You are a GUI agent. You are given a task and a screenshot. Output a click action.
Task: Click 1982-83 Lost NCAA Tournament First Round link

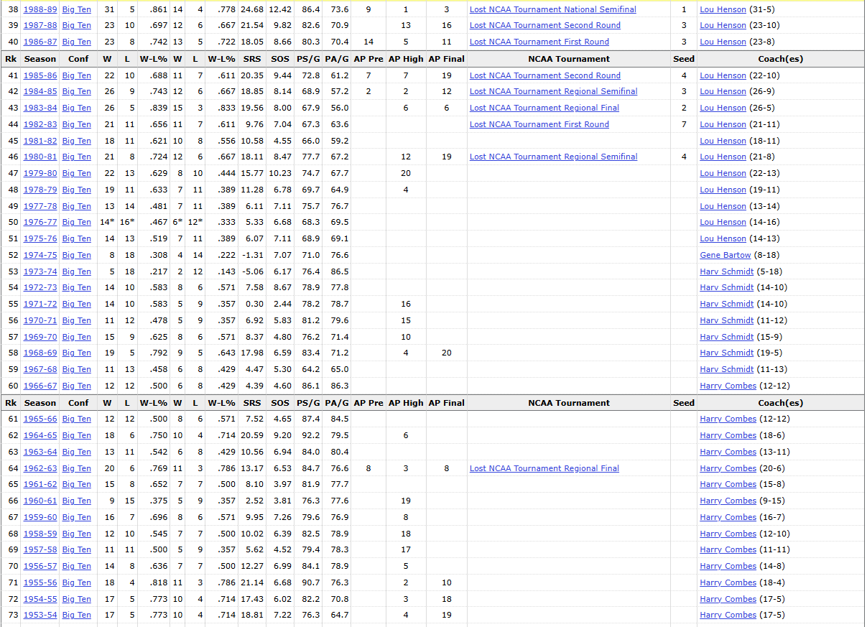(x=539, y=124)
